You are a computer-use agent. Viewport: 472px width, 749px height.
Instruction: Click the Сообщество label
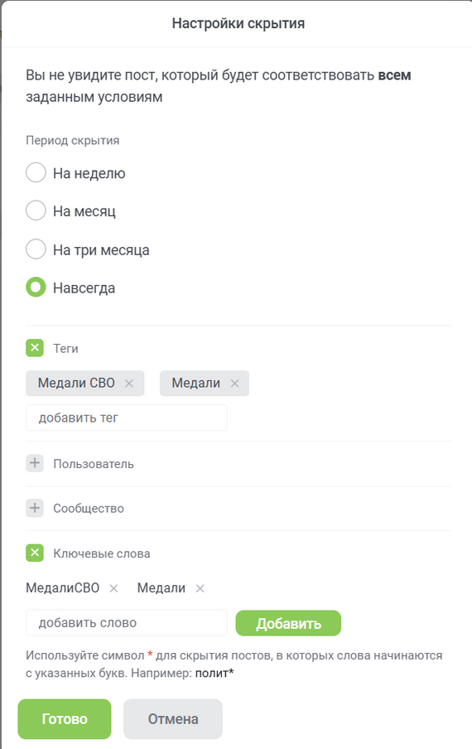89,508
